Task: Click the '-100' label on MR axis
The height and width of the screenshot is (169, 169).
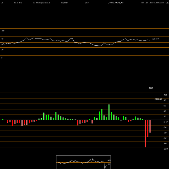Action: coord(165,149)
